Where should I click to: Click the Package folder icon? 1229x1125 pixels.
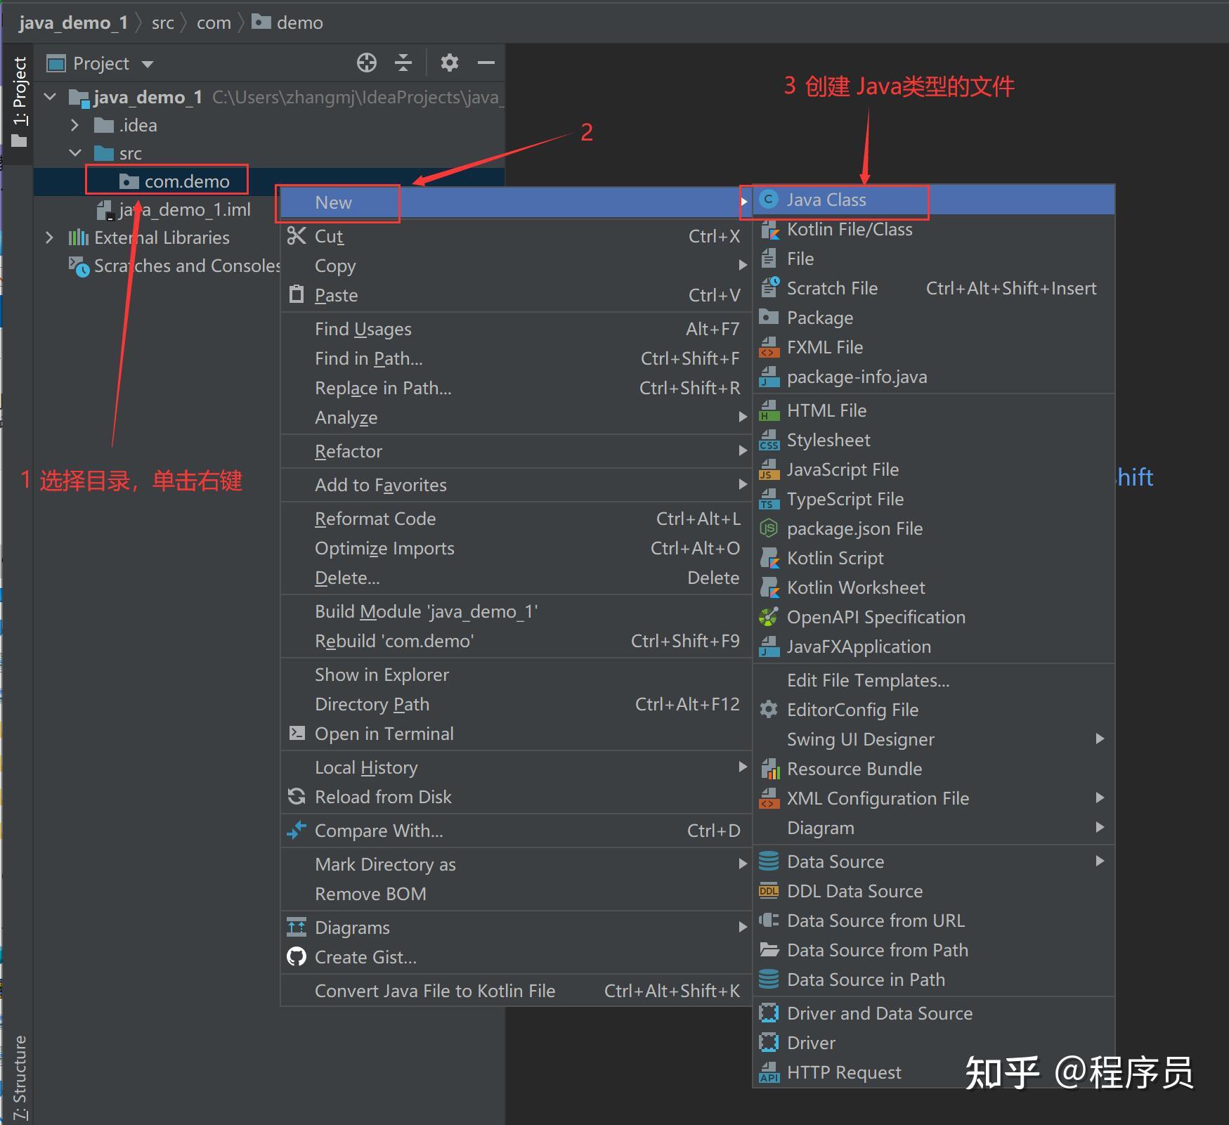[x=769, y=318]
